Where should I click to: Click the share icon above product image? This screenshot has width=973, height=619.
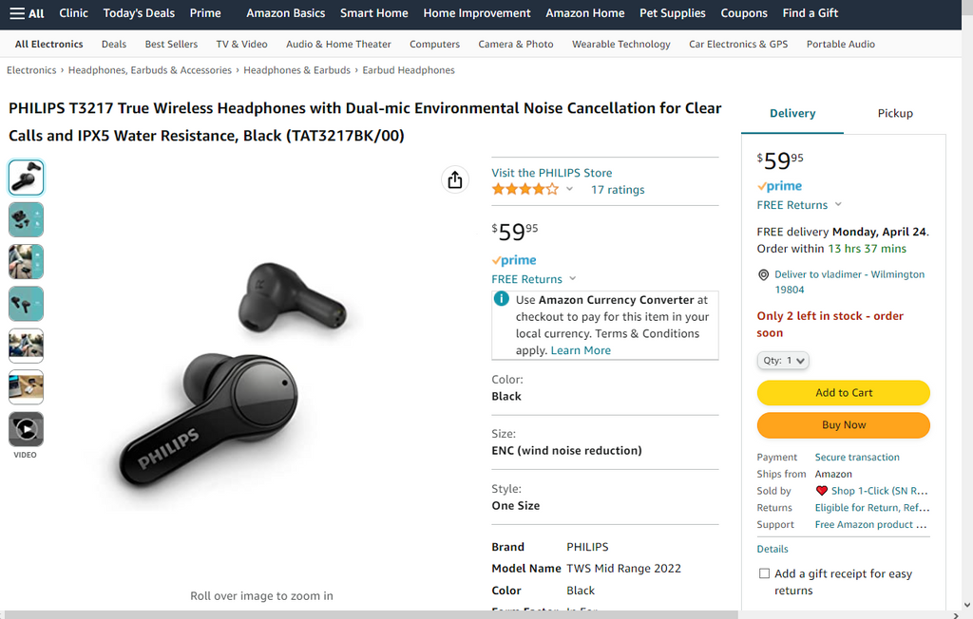click(x=455, y=179)
